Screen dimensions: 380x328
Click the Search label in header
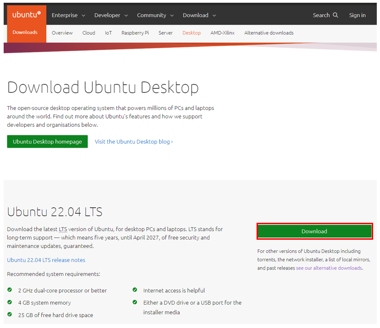[x=321, y=15]
